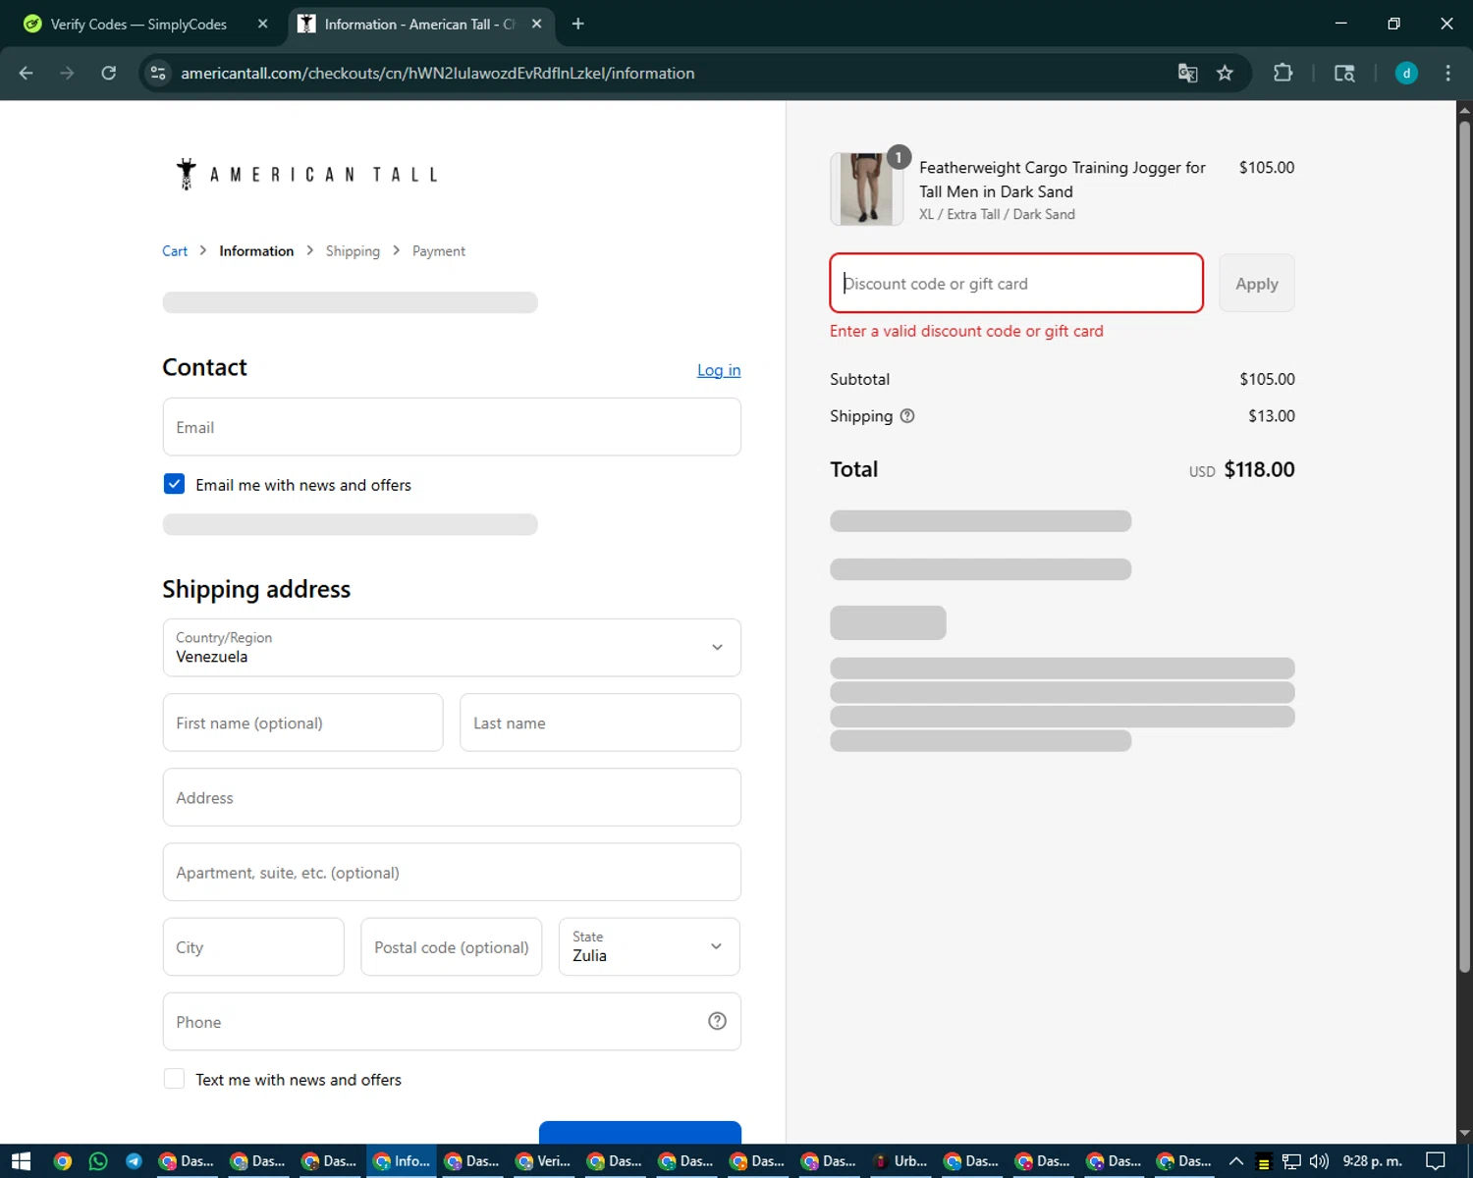Focus the Discount code or gift card field

click(x=1016, y=283)
